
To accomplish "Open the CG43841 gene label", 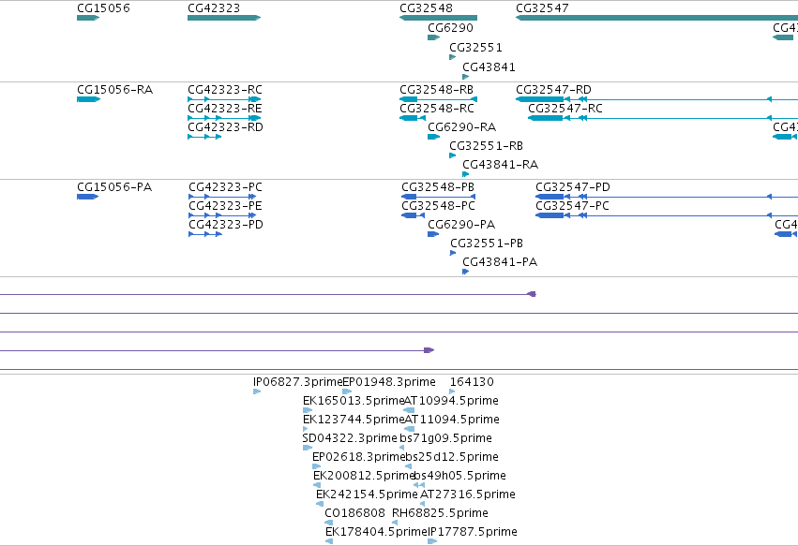I will pyautogui.click(x=489, y=67).
